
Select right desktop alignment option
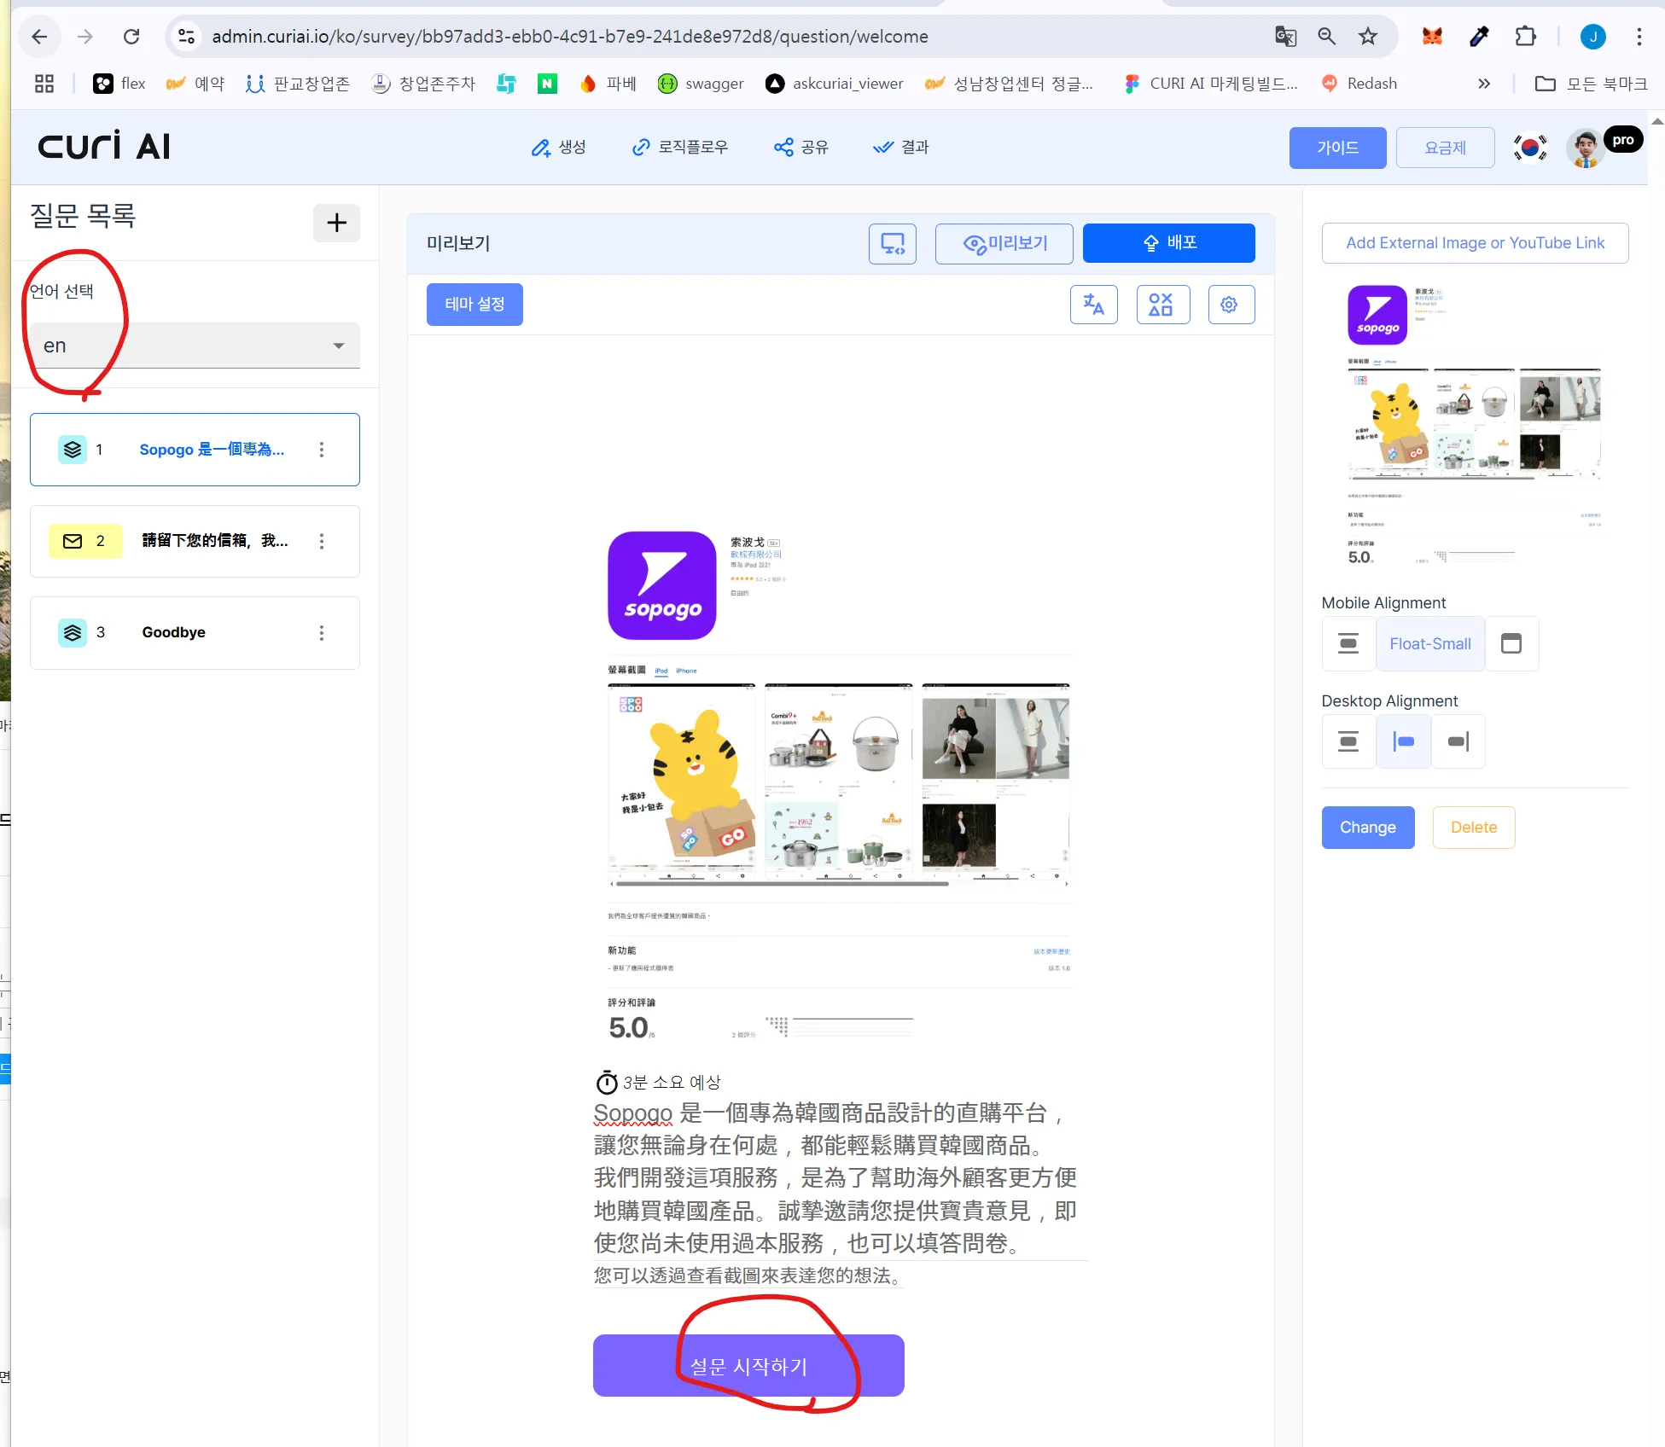click(1458, 741)
